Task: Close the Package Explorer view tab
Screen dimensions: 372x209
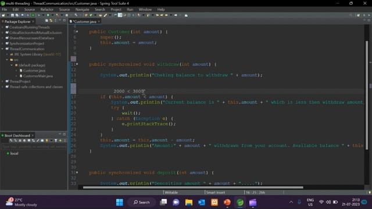Action: tap(33, 21)
